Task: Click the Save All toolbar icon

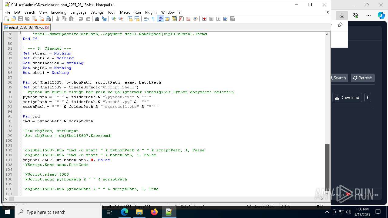Action: tap(27, 19)
